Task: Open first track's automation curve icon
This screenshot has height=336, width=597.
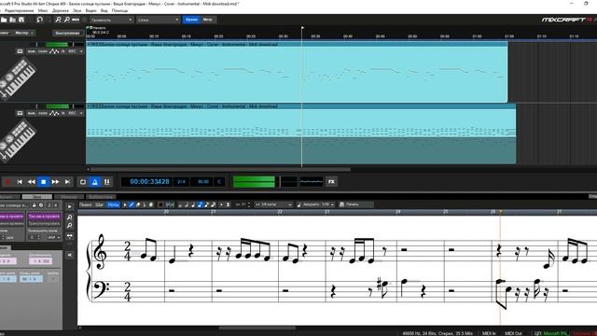Action: coord(54,51)
